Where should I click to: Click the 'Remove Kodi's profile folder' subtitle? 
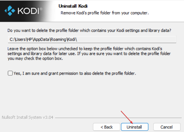point(105,13)
